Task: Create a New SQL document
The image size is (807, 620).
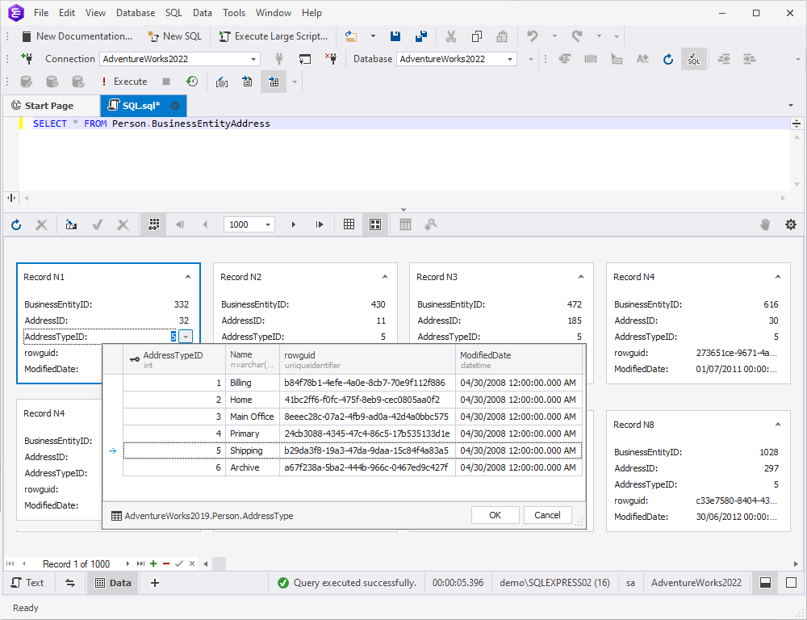Action: [x=174, y=36]
